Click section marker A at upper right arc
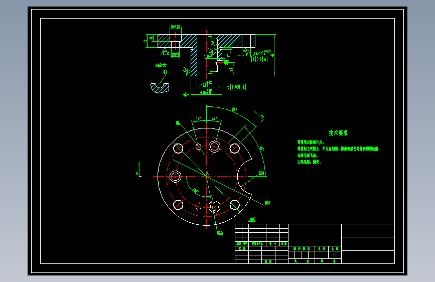Image resolution: width=435 pixels, height=282 pixels. [263, 116]
